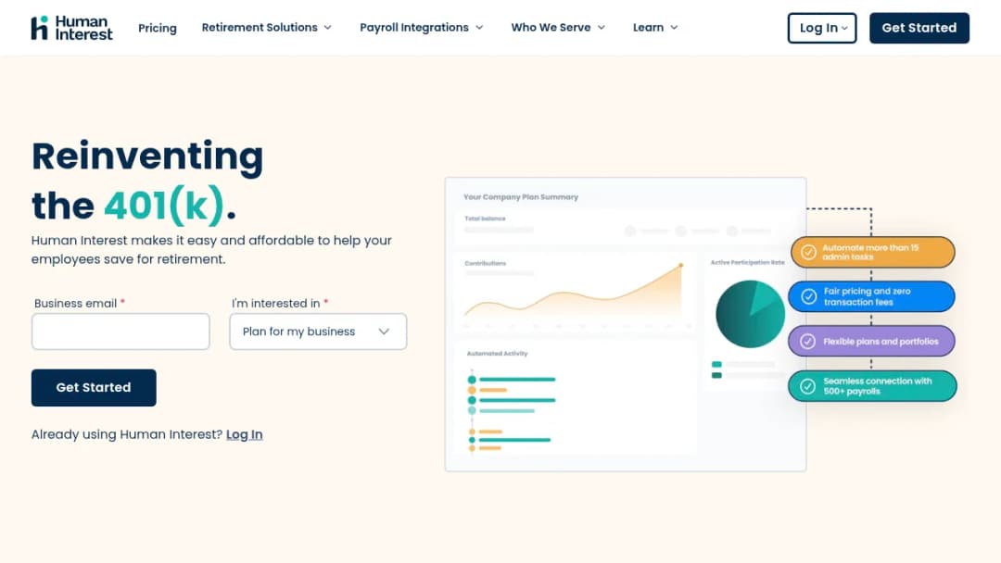Expand the Payroll Integrations menu

(422, 28)
